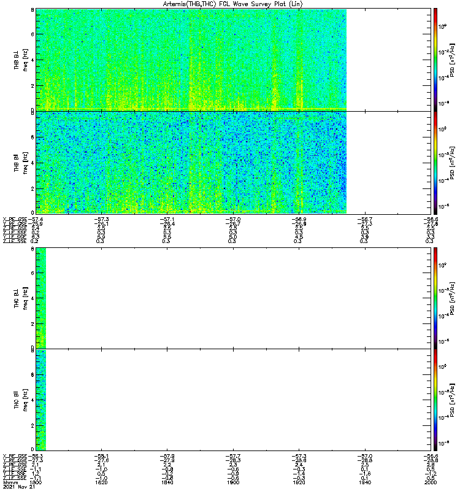The image size is (460, 491).
Task: Click the 1900 time tick label
Action: click(234, 483)
